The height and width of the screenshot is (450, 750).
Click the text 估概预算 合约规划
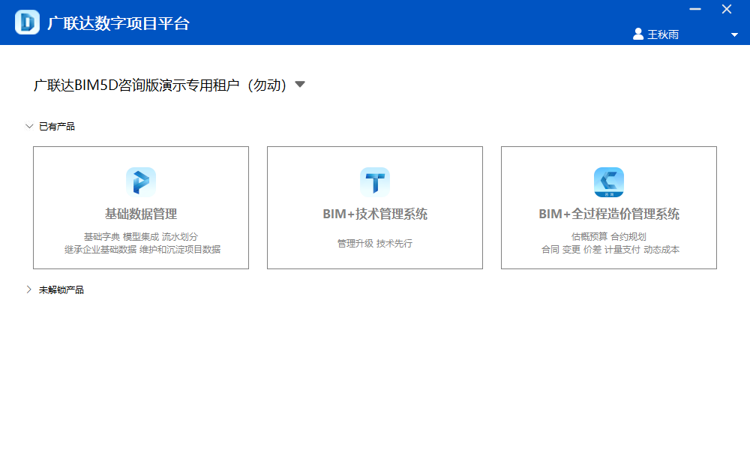click(x=608, y=237)
